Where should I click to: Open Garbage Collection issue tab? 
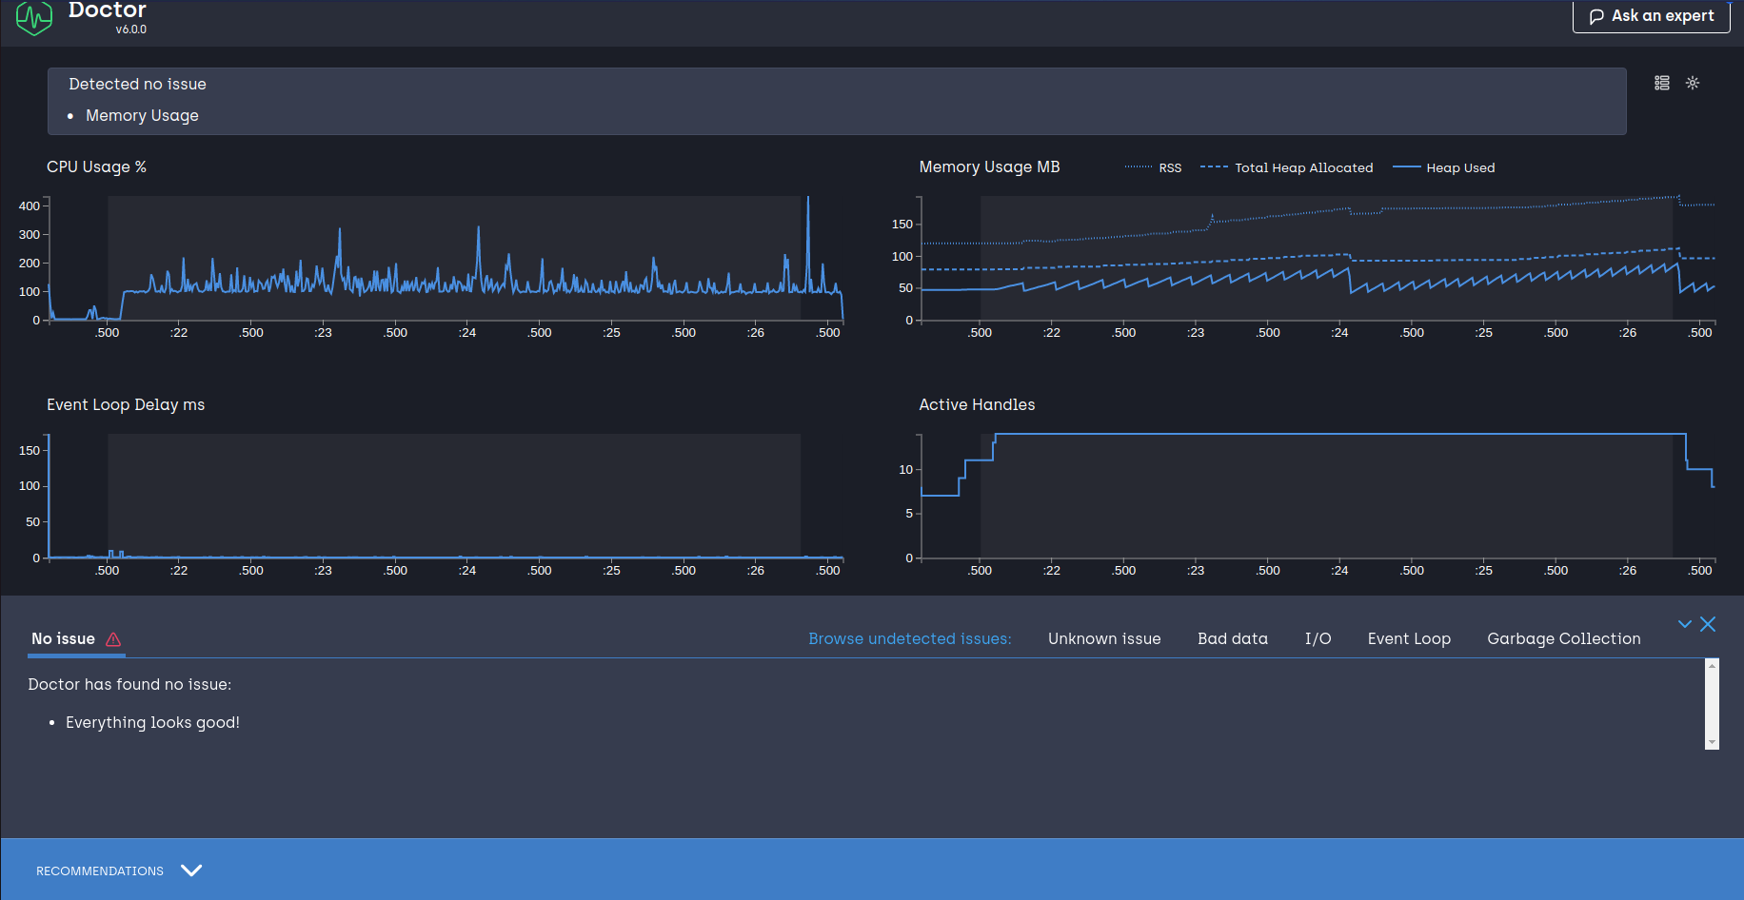point(1564,638)
